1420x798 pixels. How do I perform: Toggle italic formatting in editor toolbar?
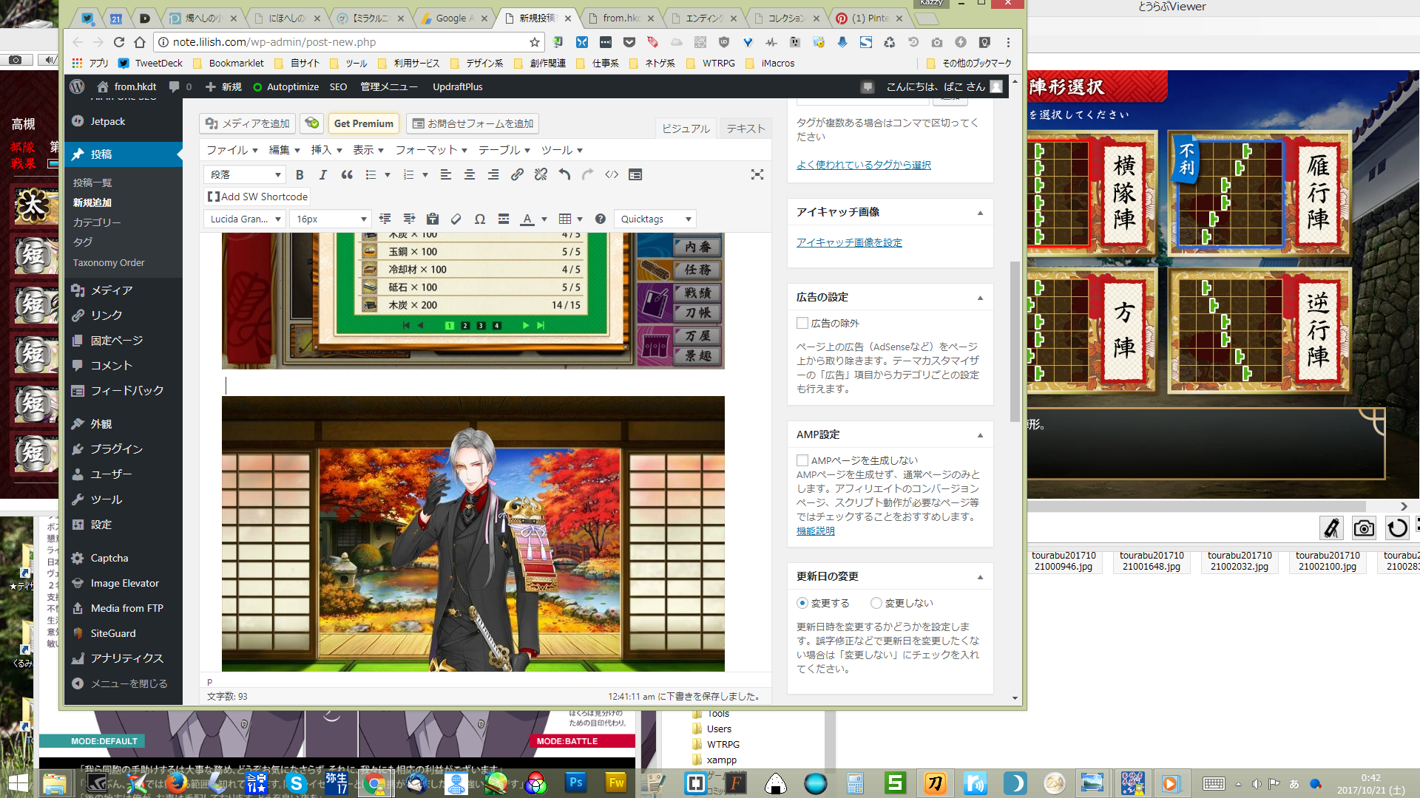pos(322,175)
